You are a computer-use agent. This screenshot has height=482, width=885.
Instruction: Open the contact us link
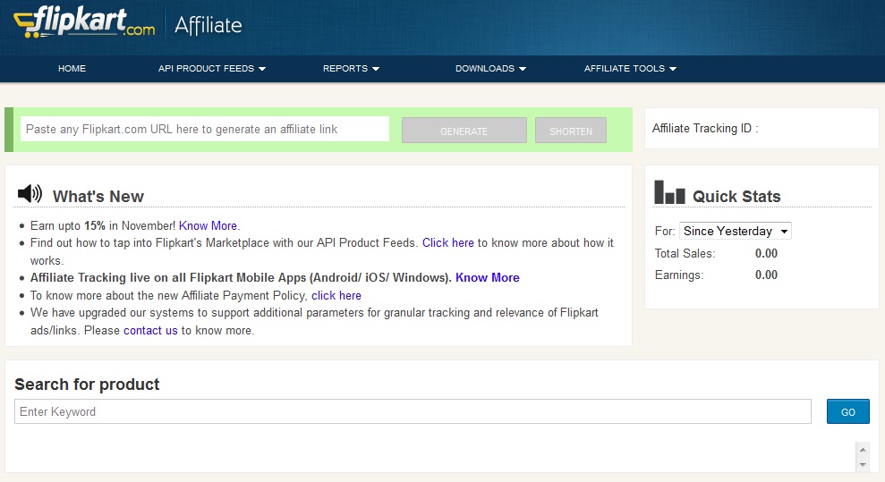point(150,330)
